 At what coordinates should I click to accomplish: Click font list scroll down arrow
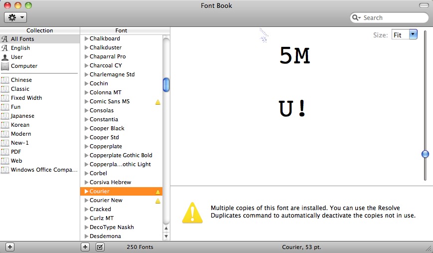click(x=166, y=236)
